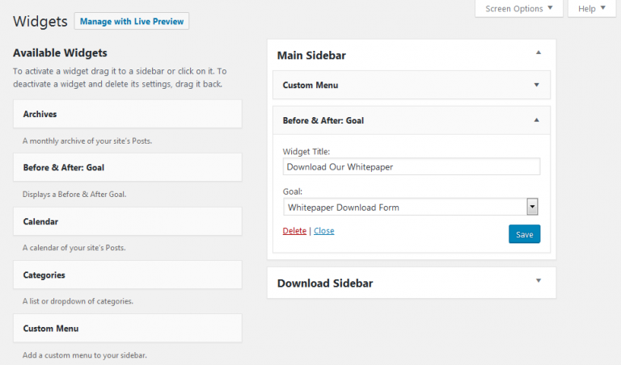Image resolution: width=621 pixels, height=365 pixels.
Task: Expand the Custom Menu widget arrow
Action: coord(536,84)
